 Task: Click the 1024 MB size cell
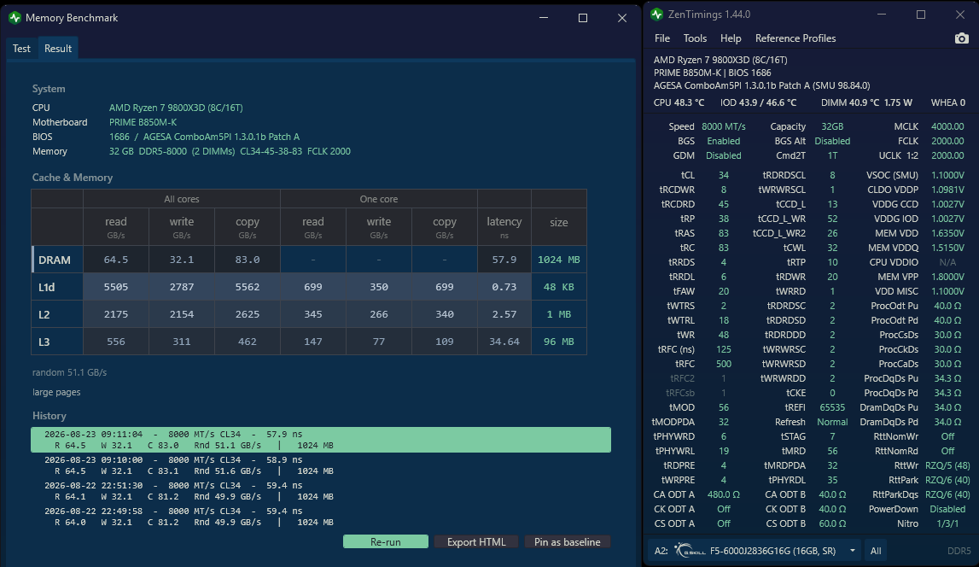[x=559, y=260]
